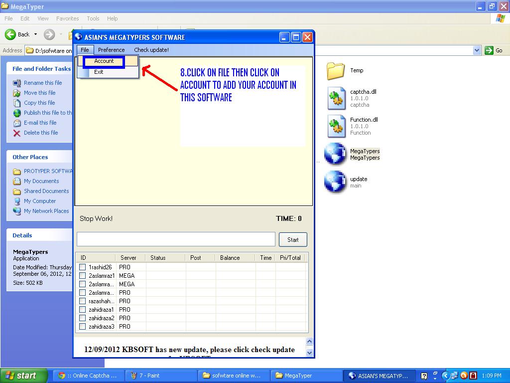Click the Pri/Total column header
The height and width of the screenshot is (383, 510).
290,258
